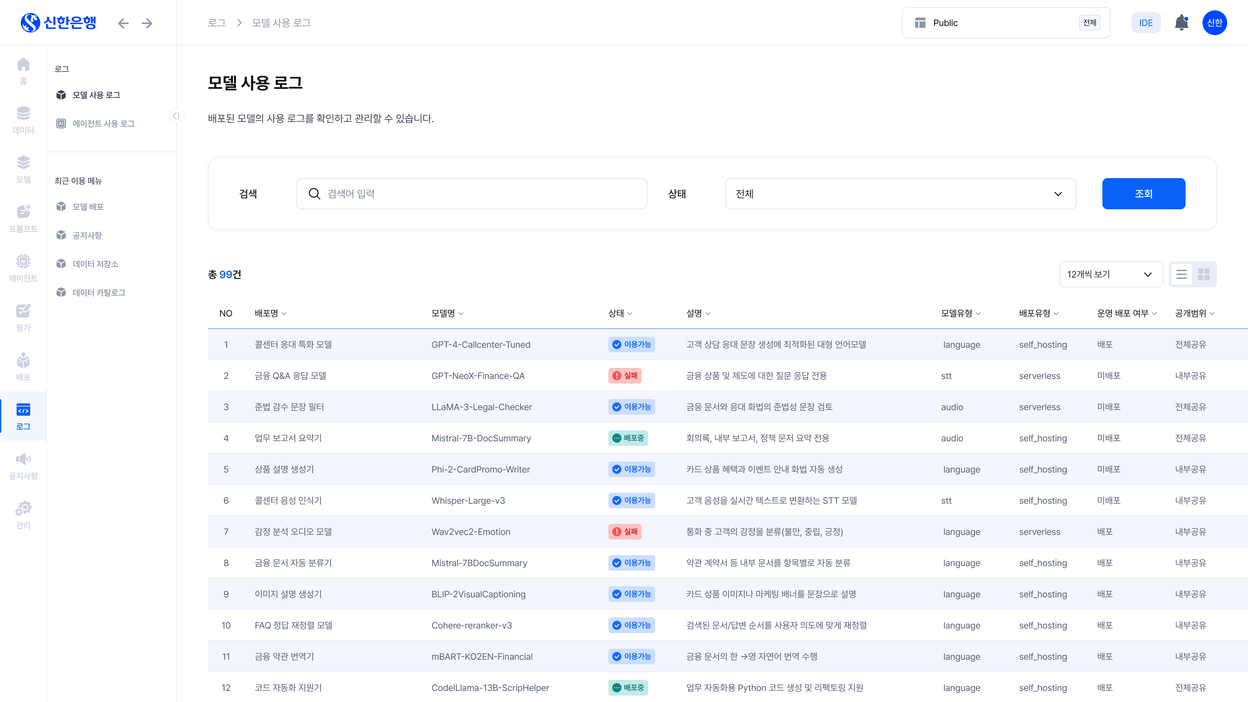
Task: Switch to grid card view
Action: (x=1203, y=274)
